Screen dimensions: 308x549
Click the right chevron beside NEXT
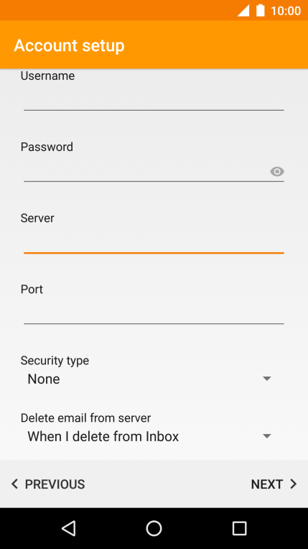(294, 484)
